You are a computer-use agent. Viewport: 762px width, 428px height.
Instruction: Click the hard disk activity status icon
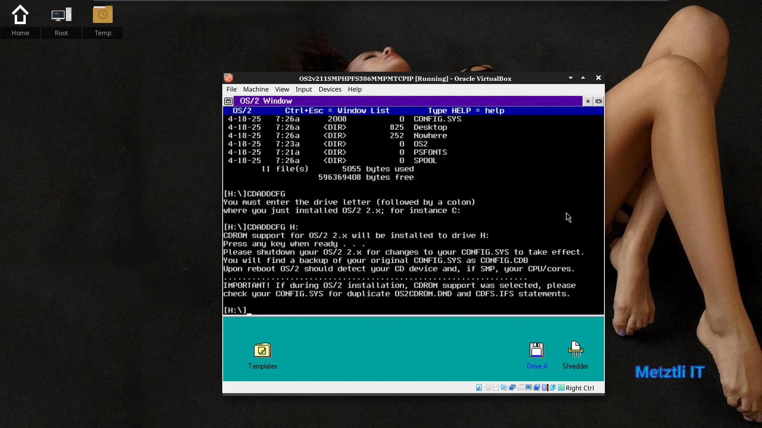tap(479, 388)
